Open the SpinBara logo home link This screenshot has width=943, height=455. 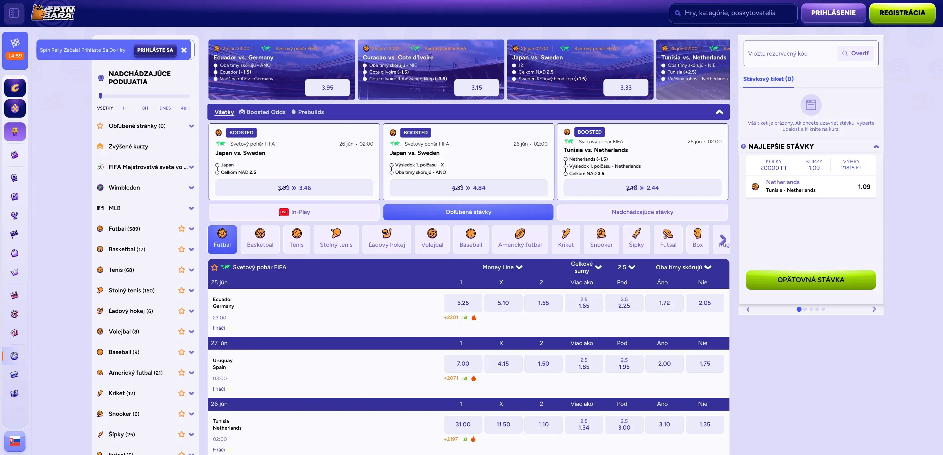(53, 13)
